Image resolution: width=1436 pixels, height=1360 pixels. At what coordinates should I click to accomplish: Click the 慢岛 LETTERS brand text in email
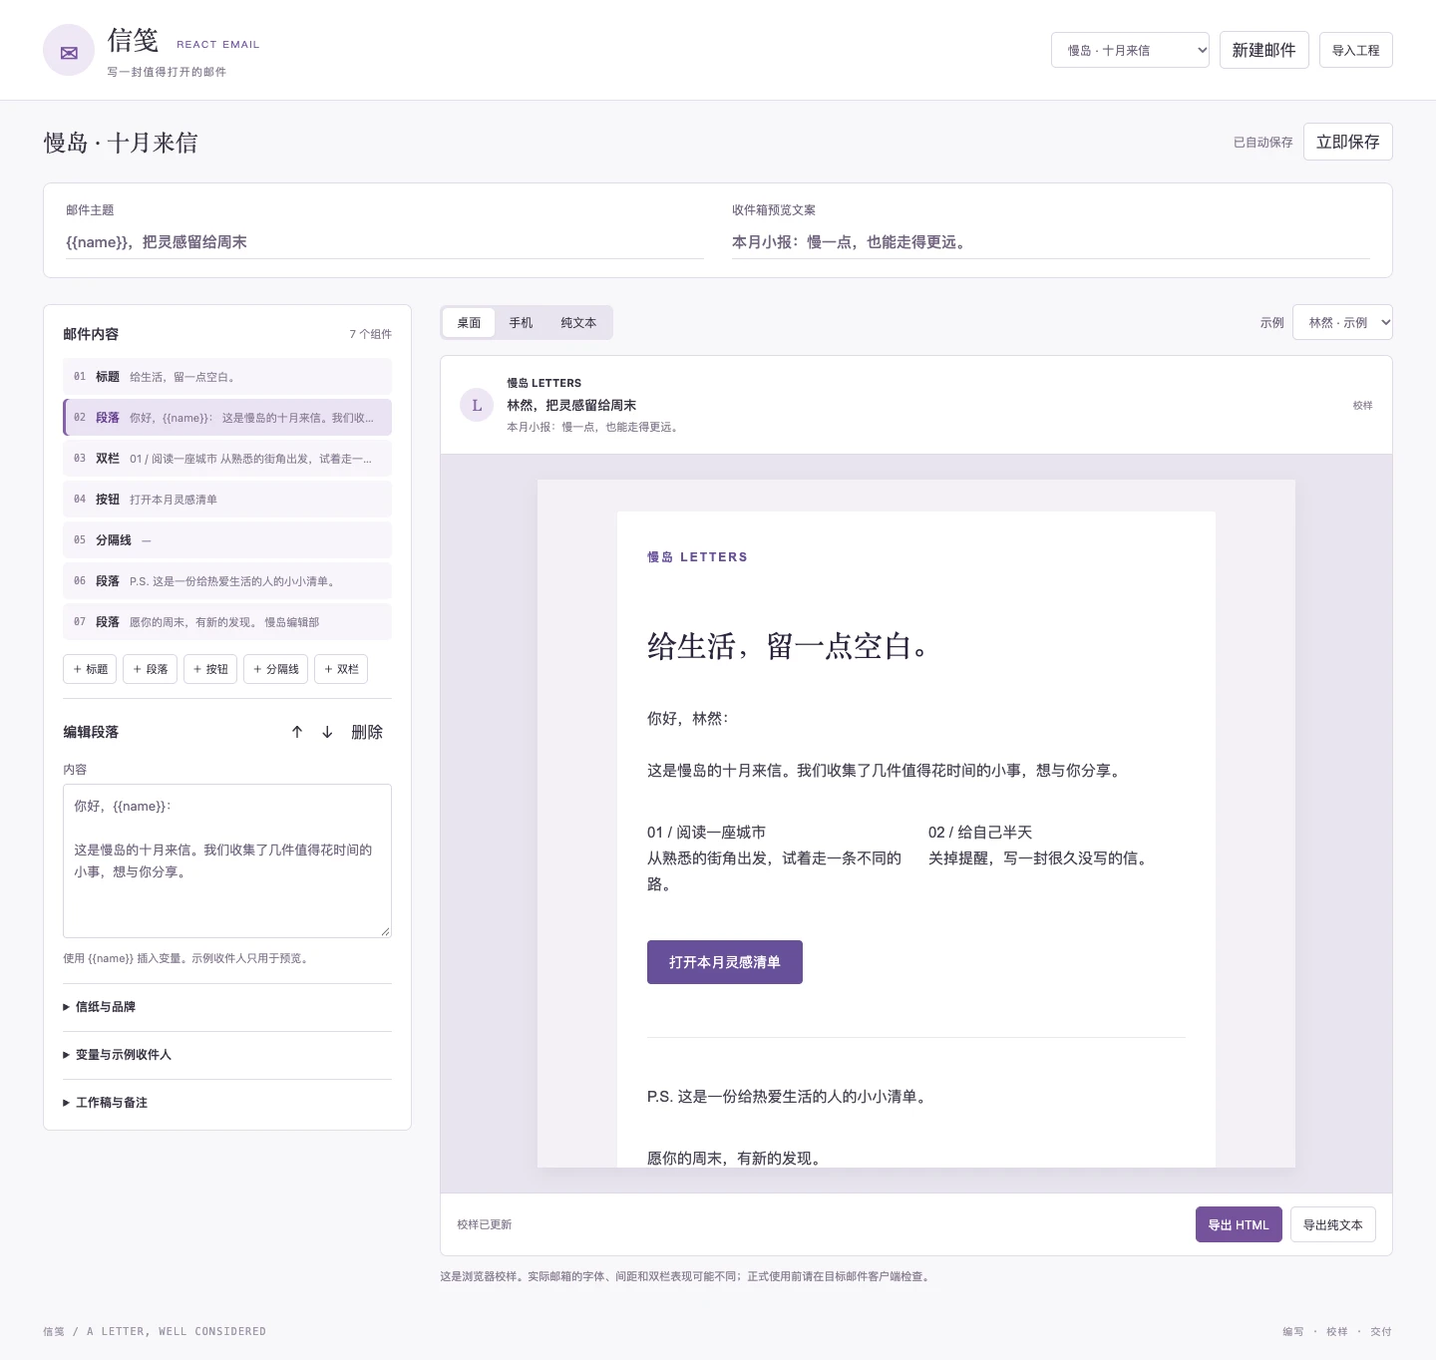click(697, 557)
